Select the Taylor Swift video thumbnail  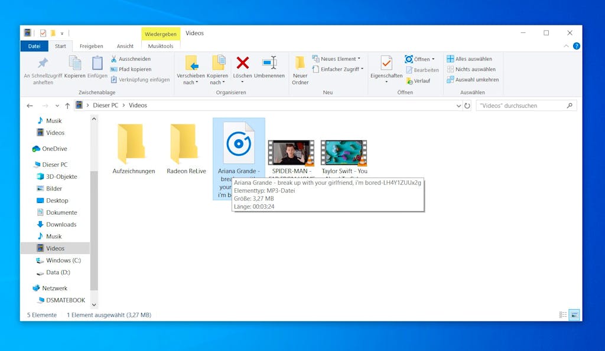344,153
